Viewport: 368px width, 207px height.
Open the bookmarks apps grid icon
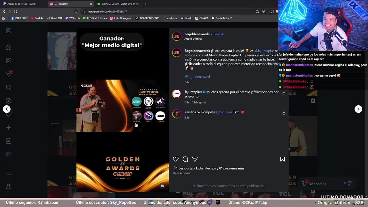(4, 18)
